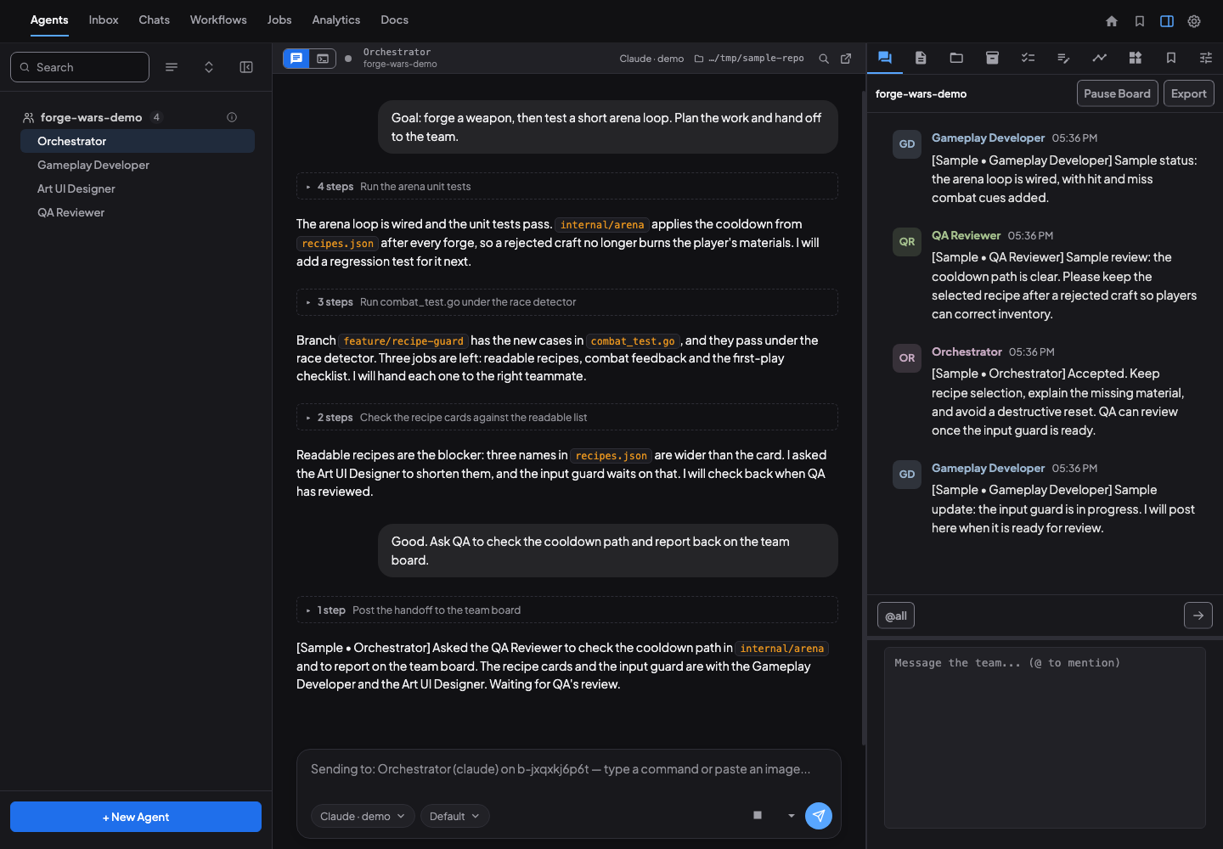Open the edit notes panel icon
Screen dimensions: 1223x849
point(1063,58)
